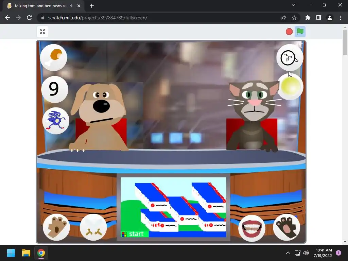Click the network icon in system tray

point(297,253)
